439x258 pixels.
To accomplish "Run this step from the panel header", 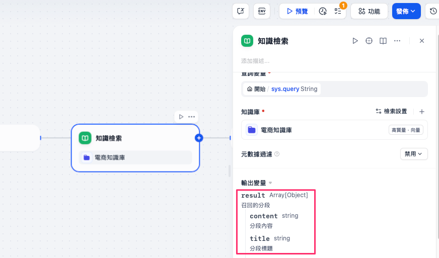I will click(x=355, y=41).
